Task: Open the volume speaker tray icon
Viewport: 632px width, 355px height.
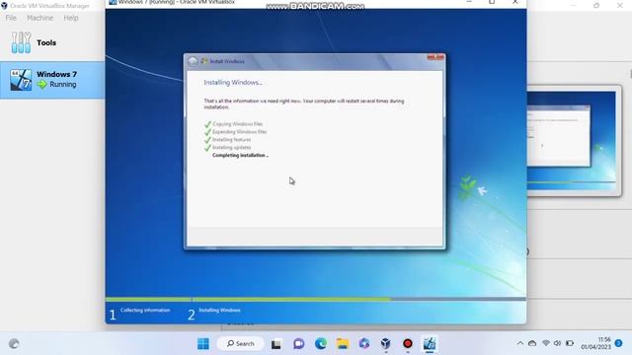Action: point(557,344)
